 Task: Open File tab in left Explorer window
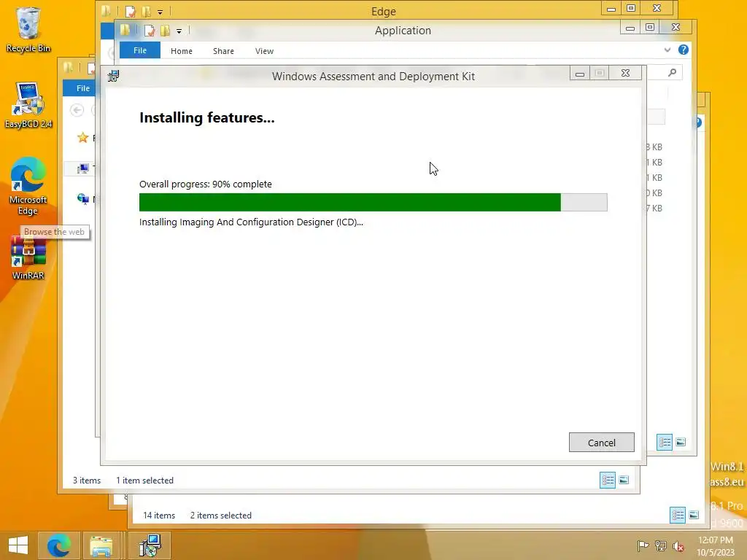(83, 88)
